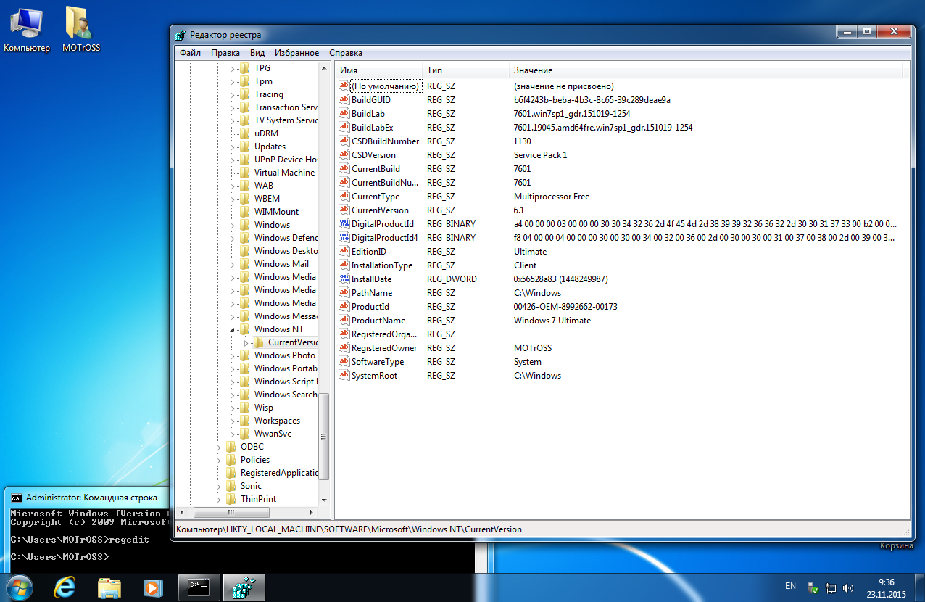Sort values by the Имя column header
The height and width of the screenshot is (602, 925).
[379, 70]
